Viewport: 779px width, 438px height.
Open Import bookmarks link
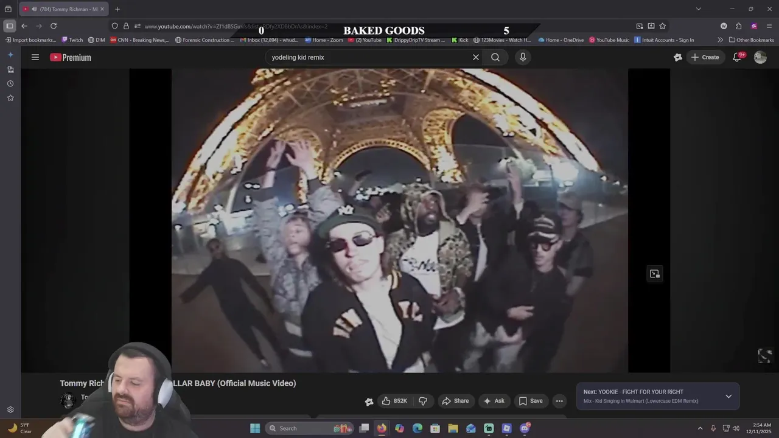click(31, 40)
